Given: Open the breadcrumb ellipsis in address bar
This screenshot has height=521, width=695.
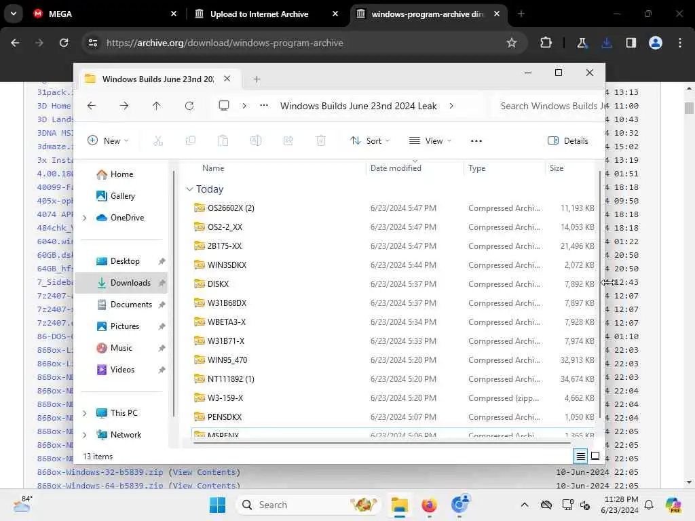Looking at the screenshot, I should point(264,105).
